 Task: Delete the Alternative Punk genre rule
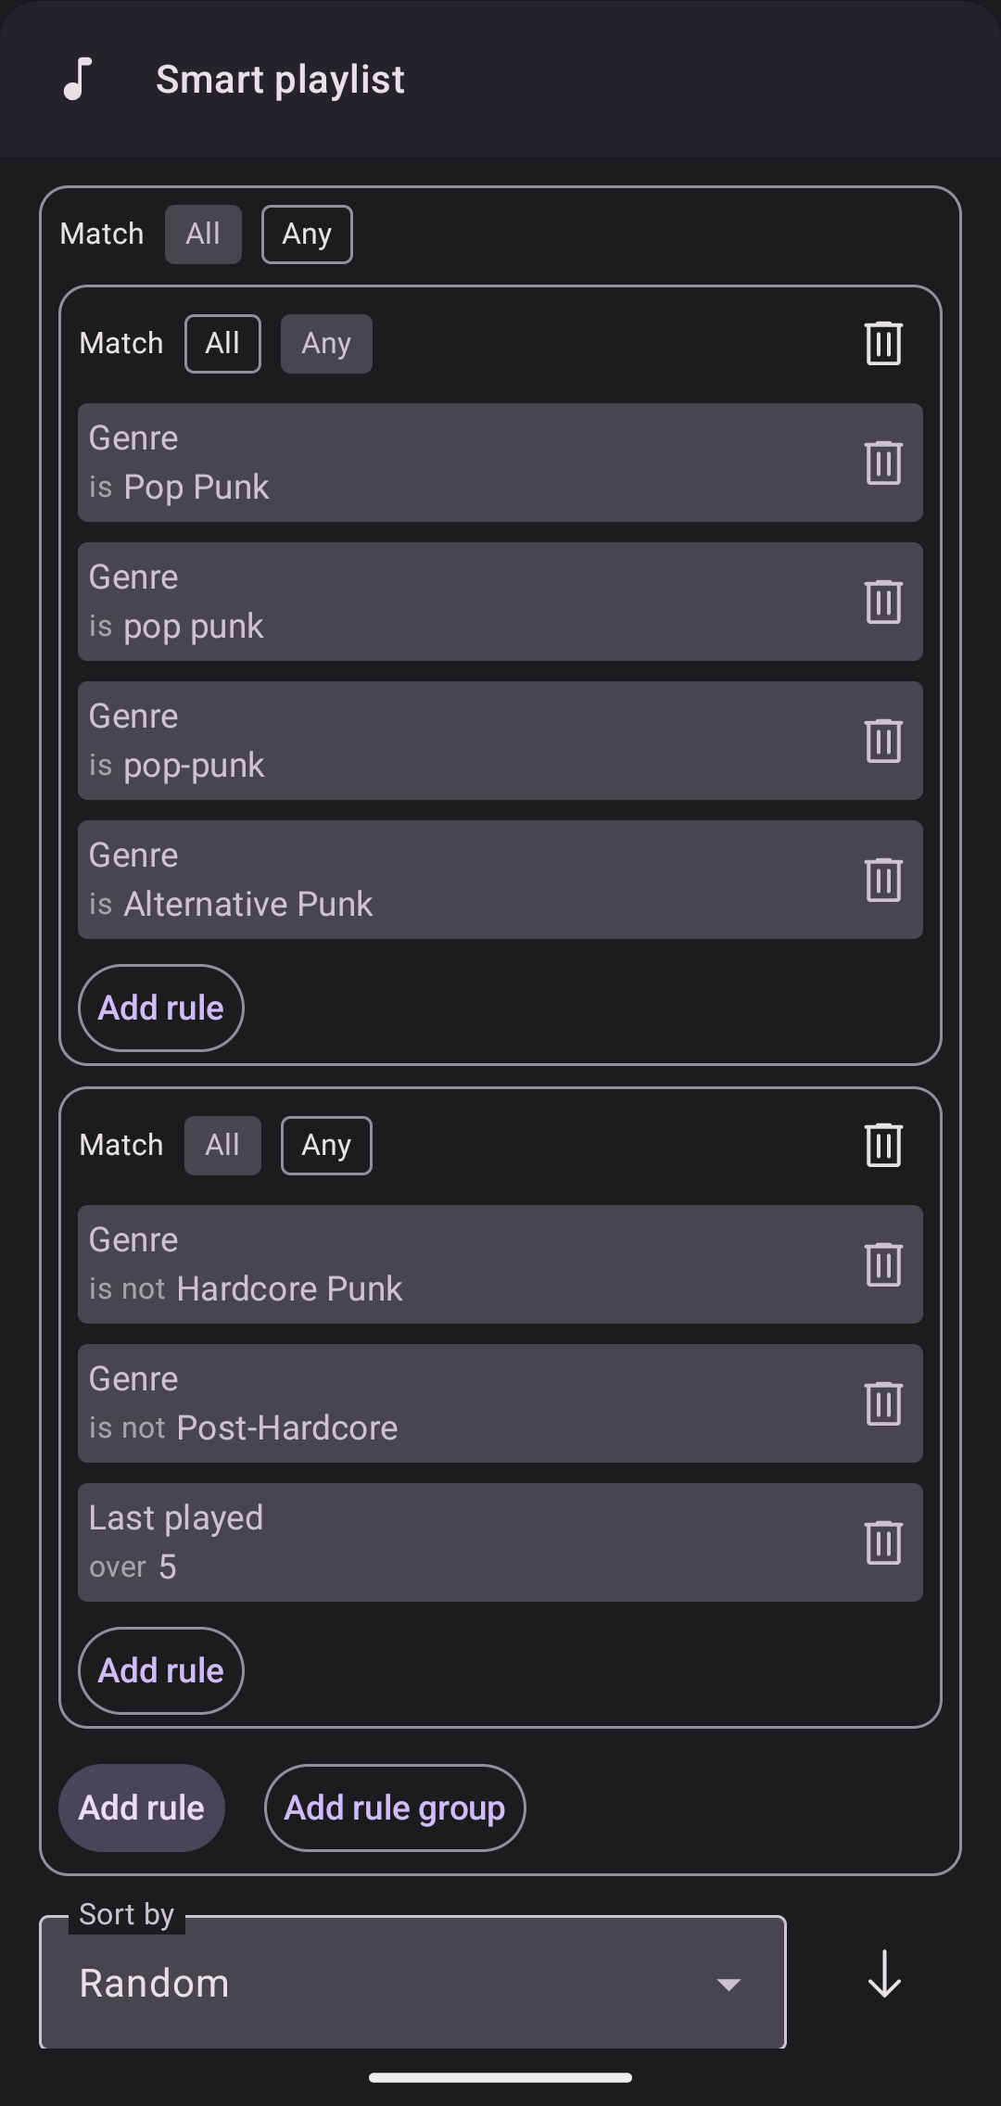coord(883,880)
